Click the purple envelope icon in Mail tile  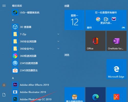click(x=114, y=19)
